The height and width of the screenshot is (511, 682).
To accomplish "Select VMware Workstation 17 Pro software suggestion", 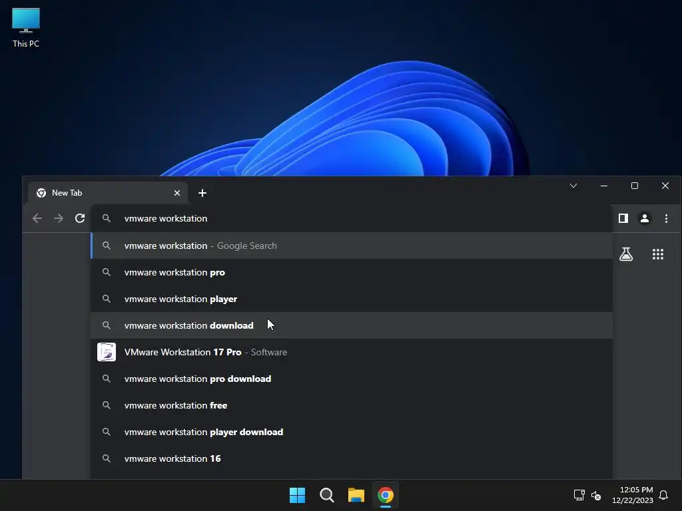I will 352,352.
